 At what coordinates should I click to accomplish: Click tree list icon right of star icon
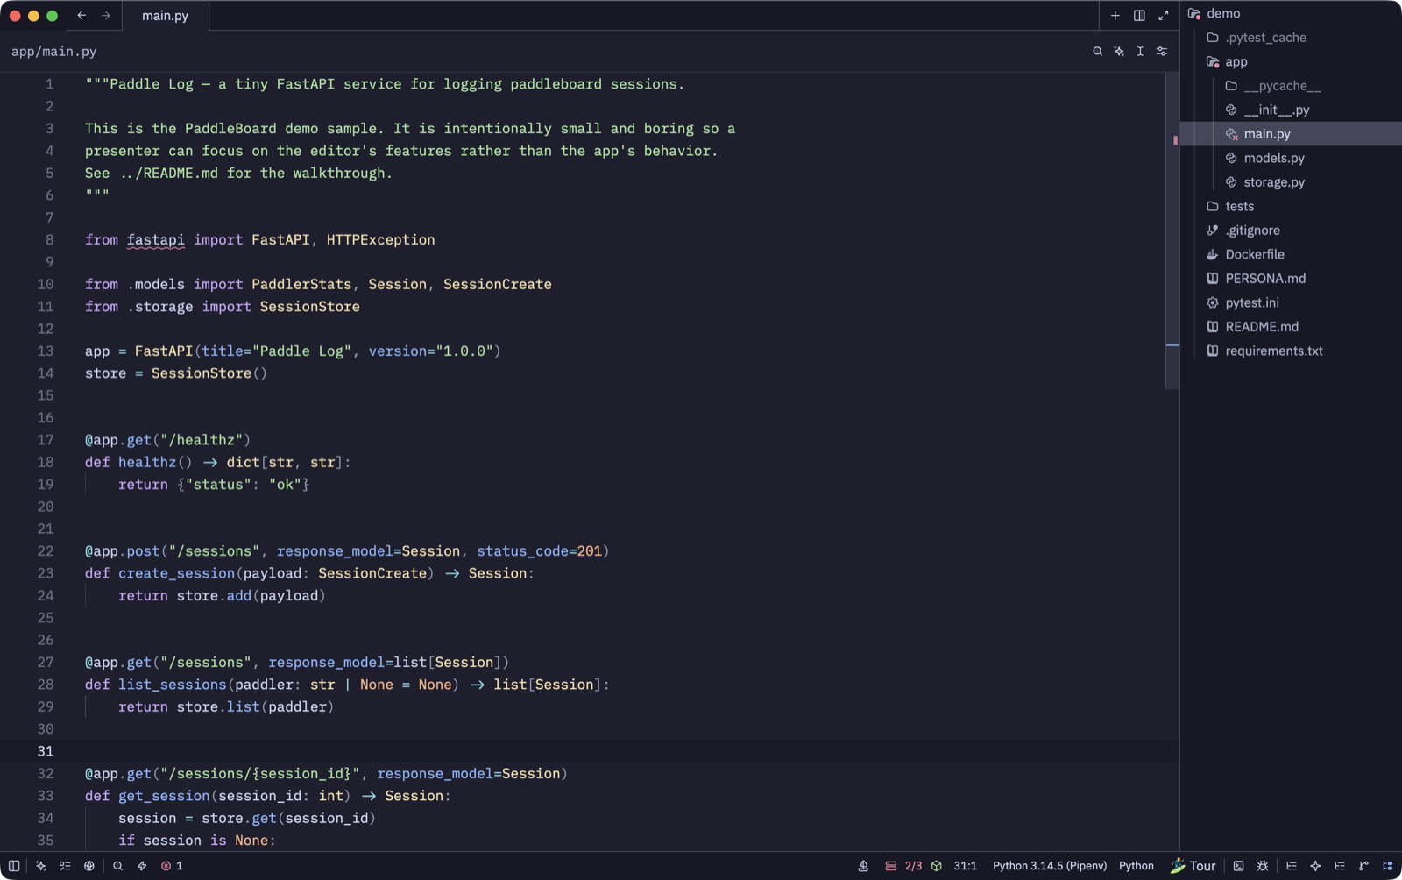(x=1340, y=866)
